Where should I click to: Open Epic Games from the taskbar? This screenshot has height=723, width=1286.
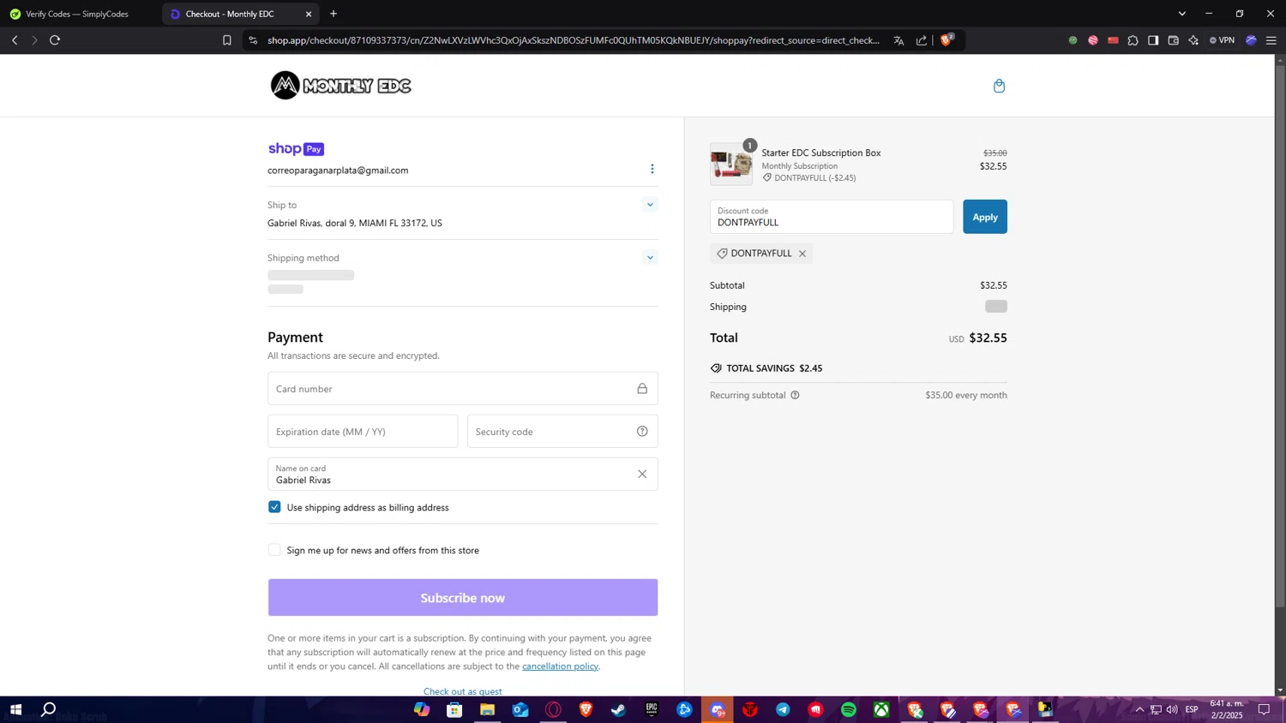[652, 709]
